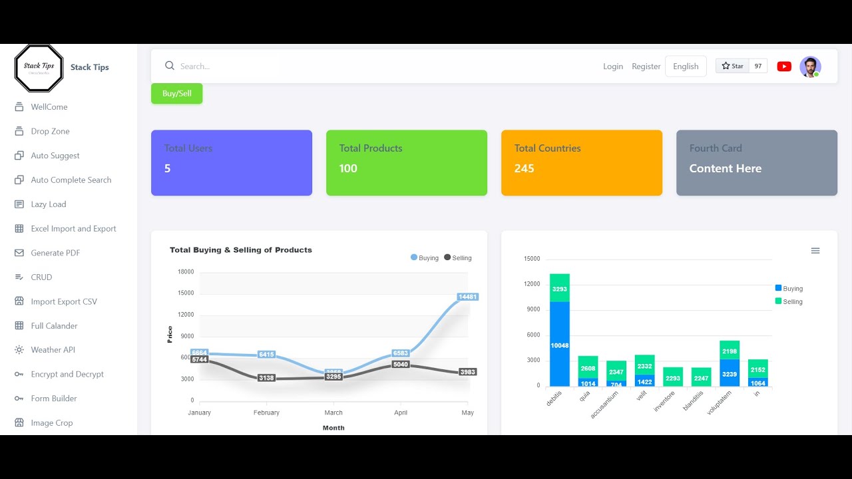Open Import Export CSV page
852x479 pixels.
click(64, 301)
